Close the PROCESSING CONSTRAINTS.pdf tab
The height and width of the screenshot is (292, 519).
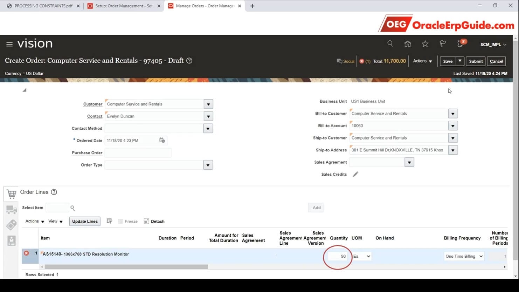[x=78, y=6]
